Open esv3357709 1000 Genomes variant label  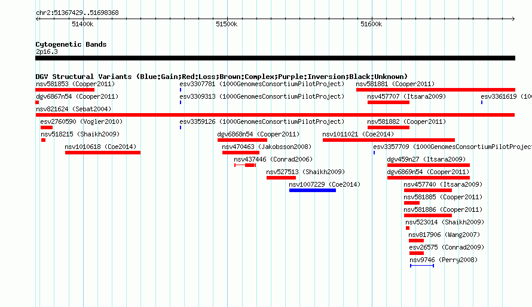point(452,147)
